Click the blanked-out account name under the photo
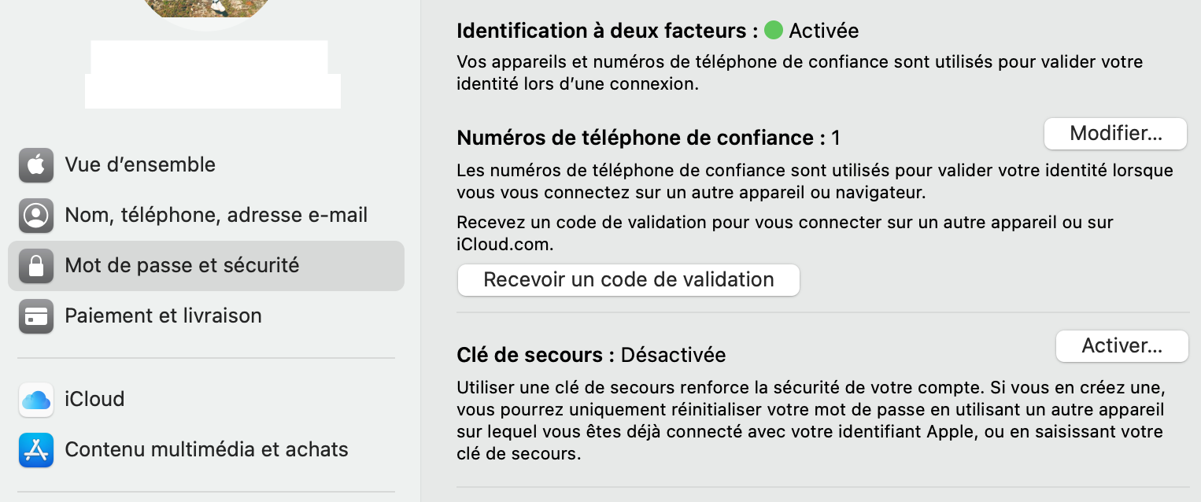The image size is (1201, 502). click(211, 74)
